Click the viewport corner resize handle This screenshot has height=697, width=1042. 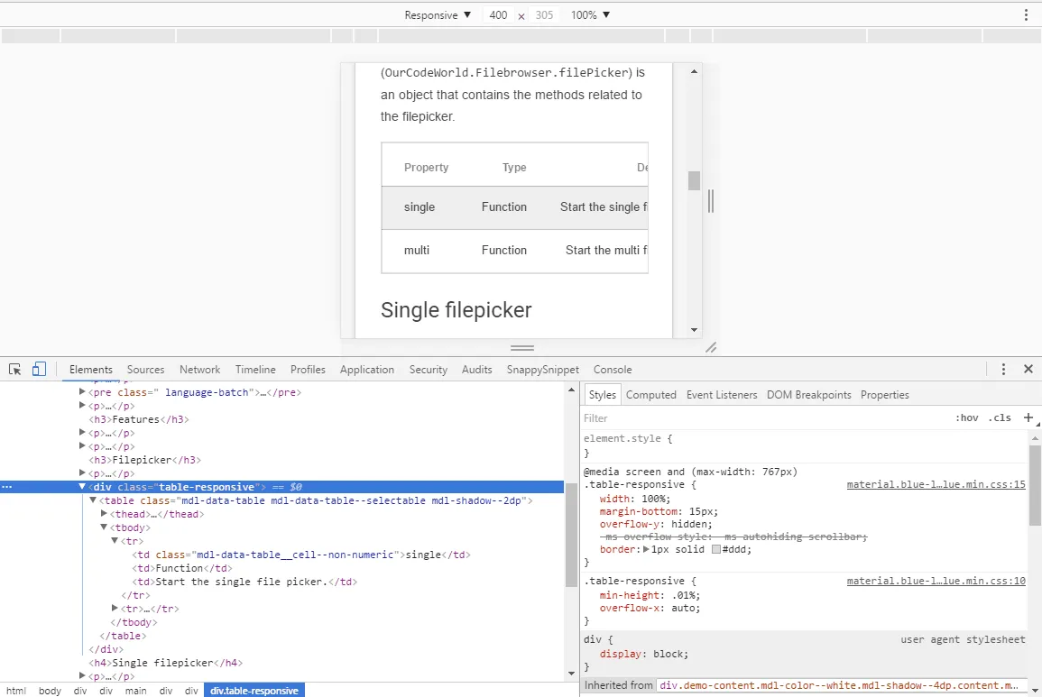pos(710,347)
